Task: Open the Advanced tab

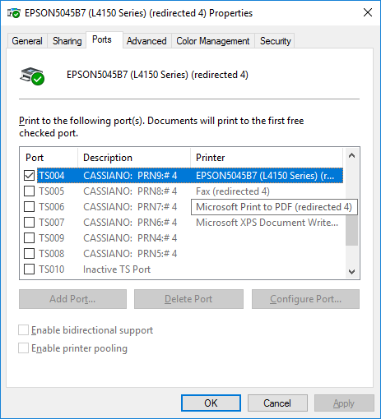Action: [x=146, y=41]
